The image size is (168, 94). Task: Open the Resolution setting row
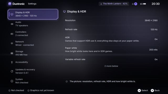point(111,20)
